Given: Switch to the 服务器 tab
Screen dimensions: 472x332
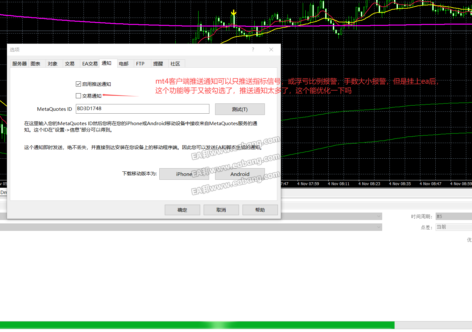Looking at the screenshot, I should click(19, 64).
